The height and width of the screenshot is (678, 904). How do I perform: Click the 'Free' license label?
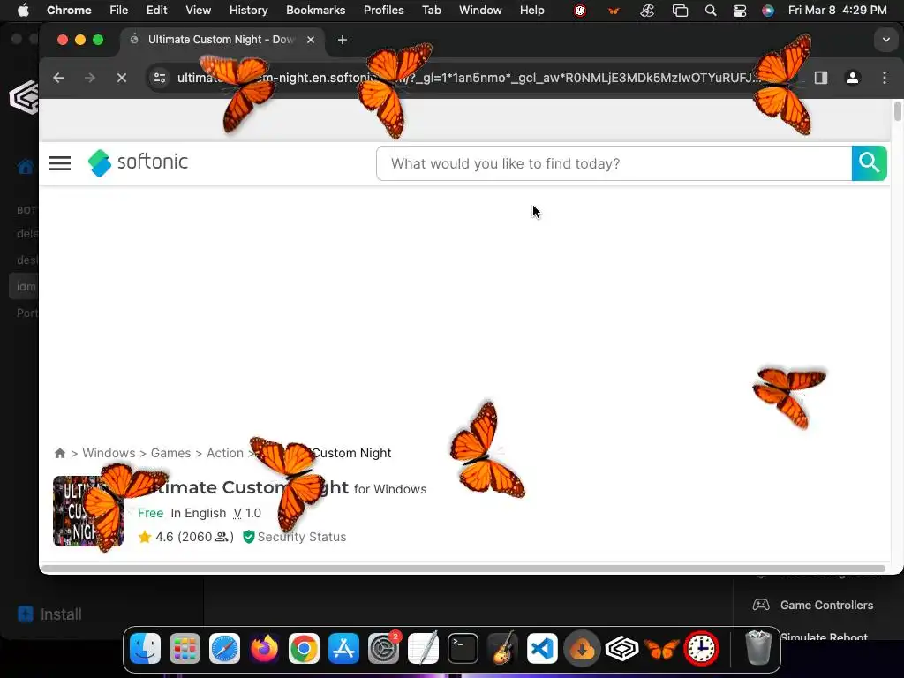[150, 513]
